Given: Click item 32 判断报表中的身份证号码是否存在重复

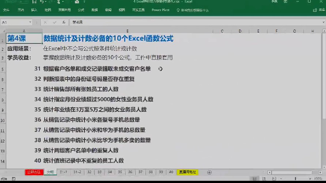Looking at the screenshot, I should (x=89, y=79).
